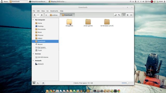The width and height of the screenshot is (166, 93).
Task: Collapse the Network section
Action: [x=33, y=61]
